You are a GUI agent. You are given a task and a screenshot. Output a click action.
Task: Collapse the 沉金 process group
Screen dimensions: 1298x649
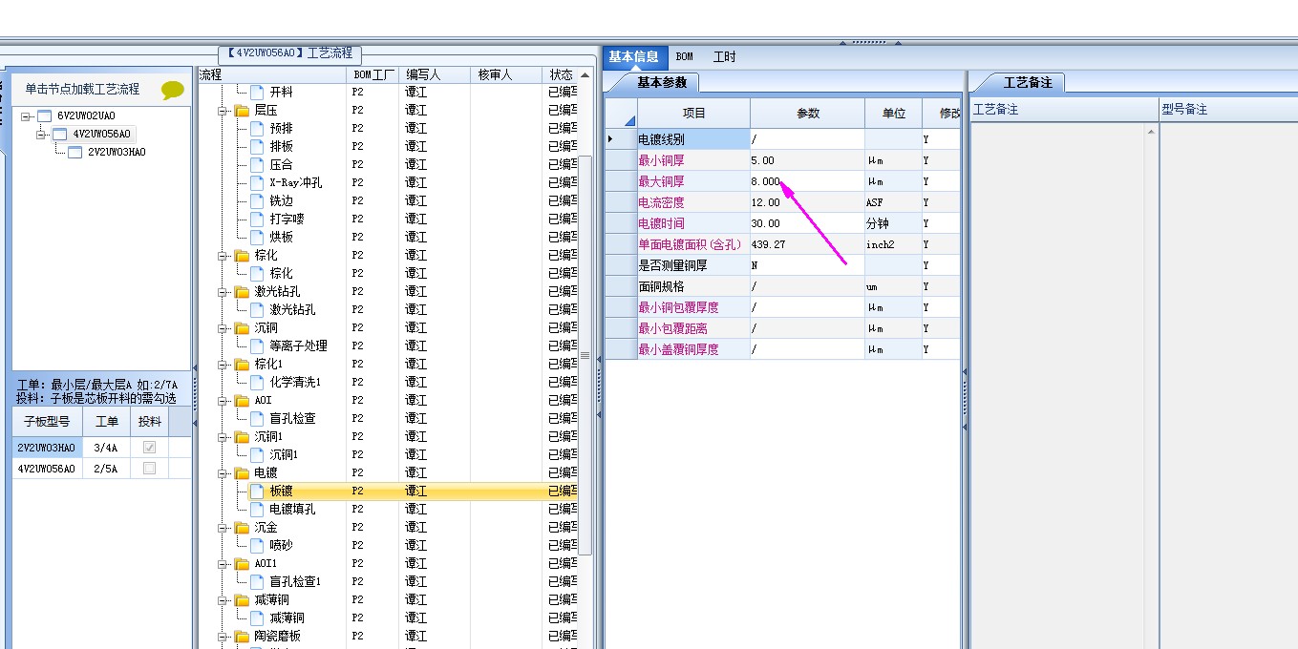click(223, 528)
